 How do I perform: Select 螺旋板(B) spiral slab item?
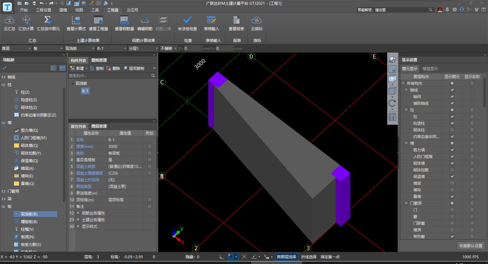(x=29, y=222)
